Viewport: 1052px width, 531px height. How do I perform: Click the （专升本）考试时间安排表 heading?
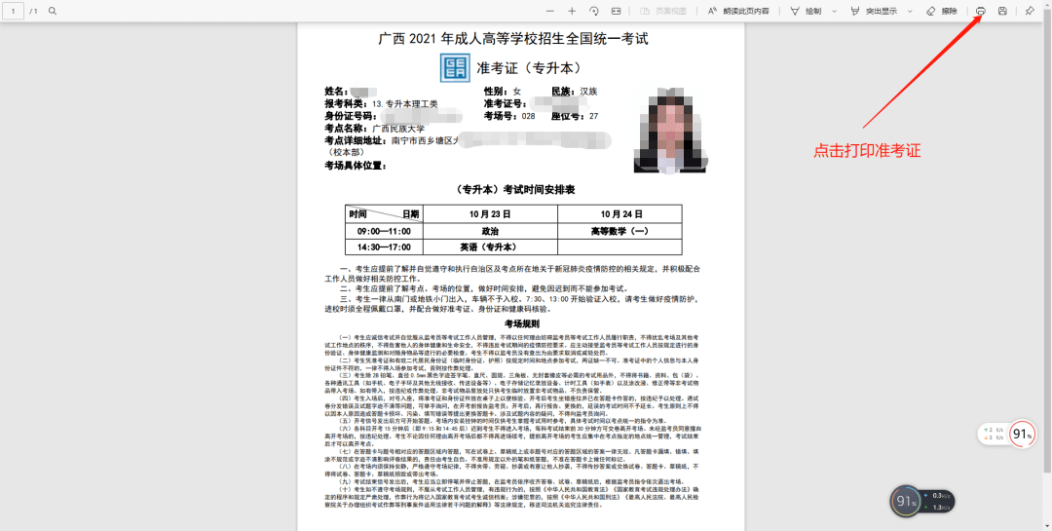click(514, 190)
